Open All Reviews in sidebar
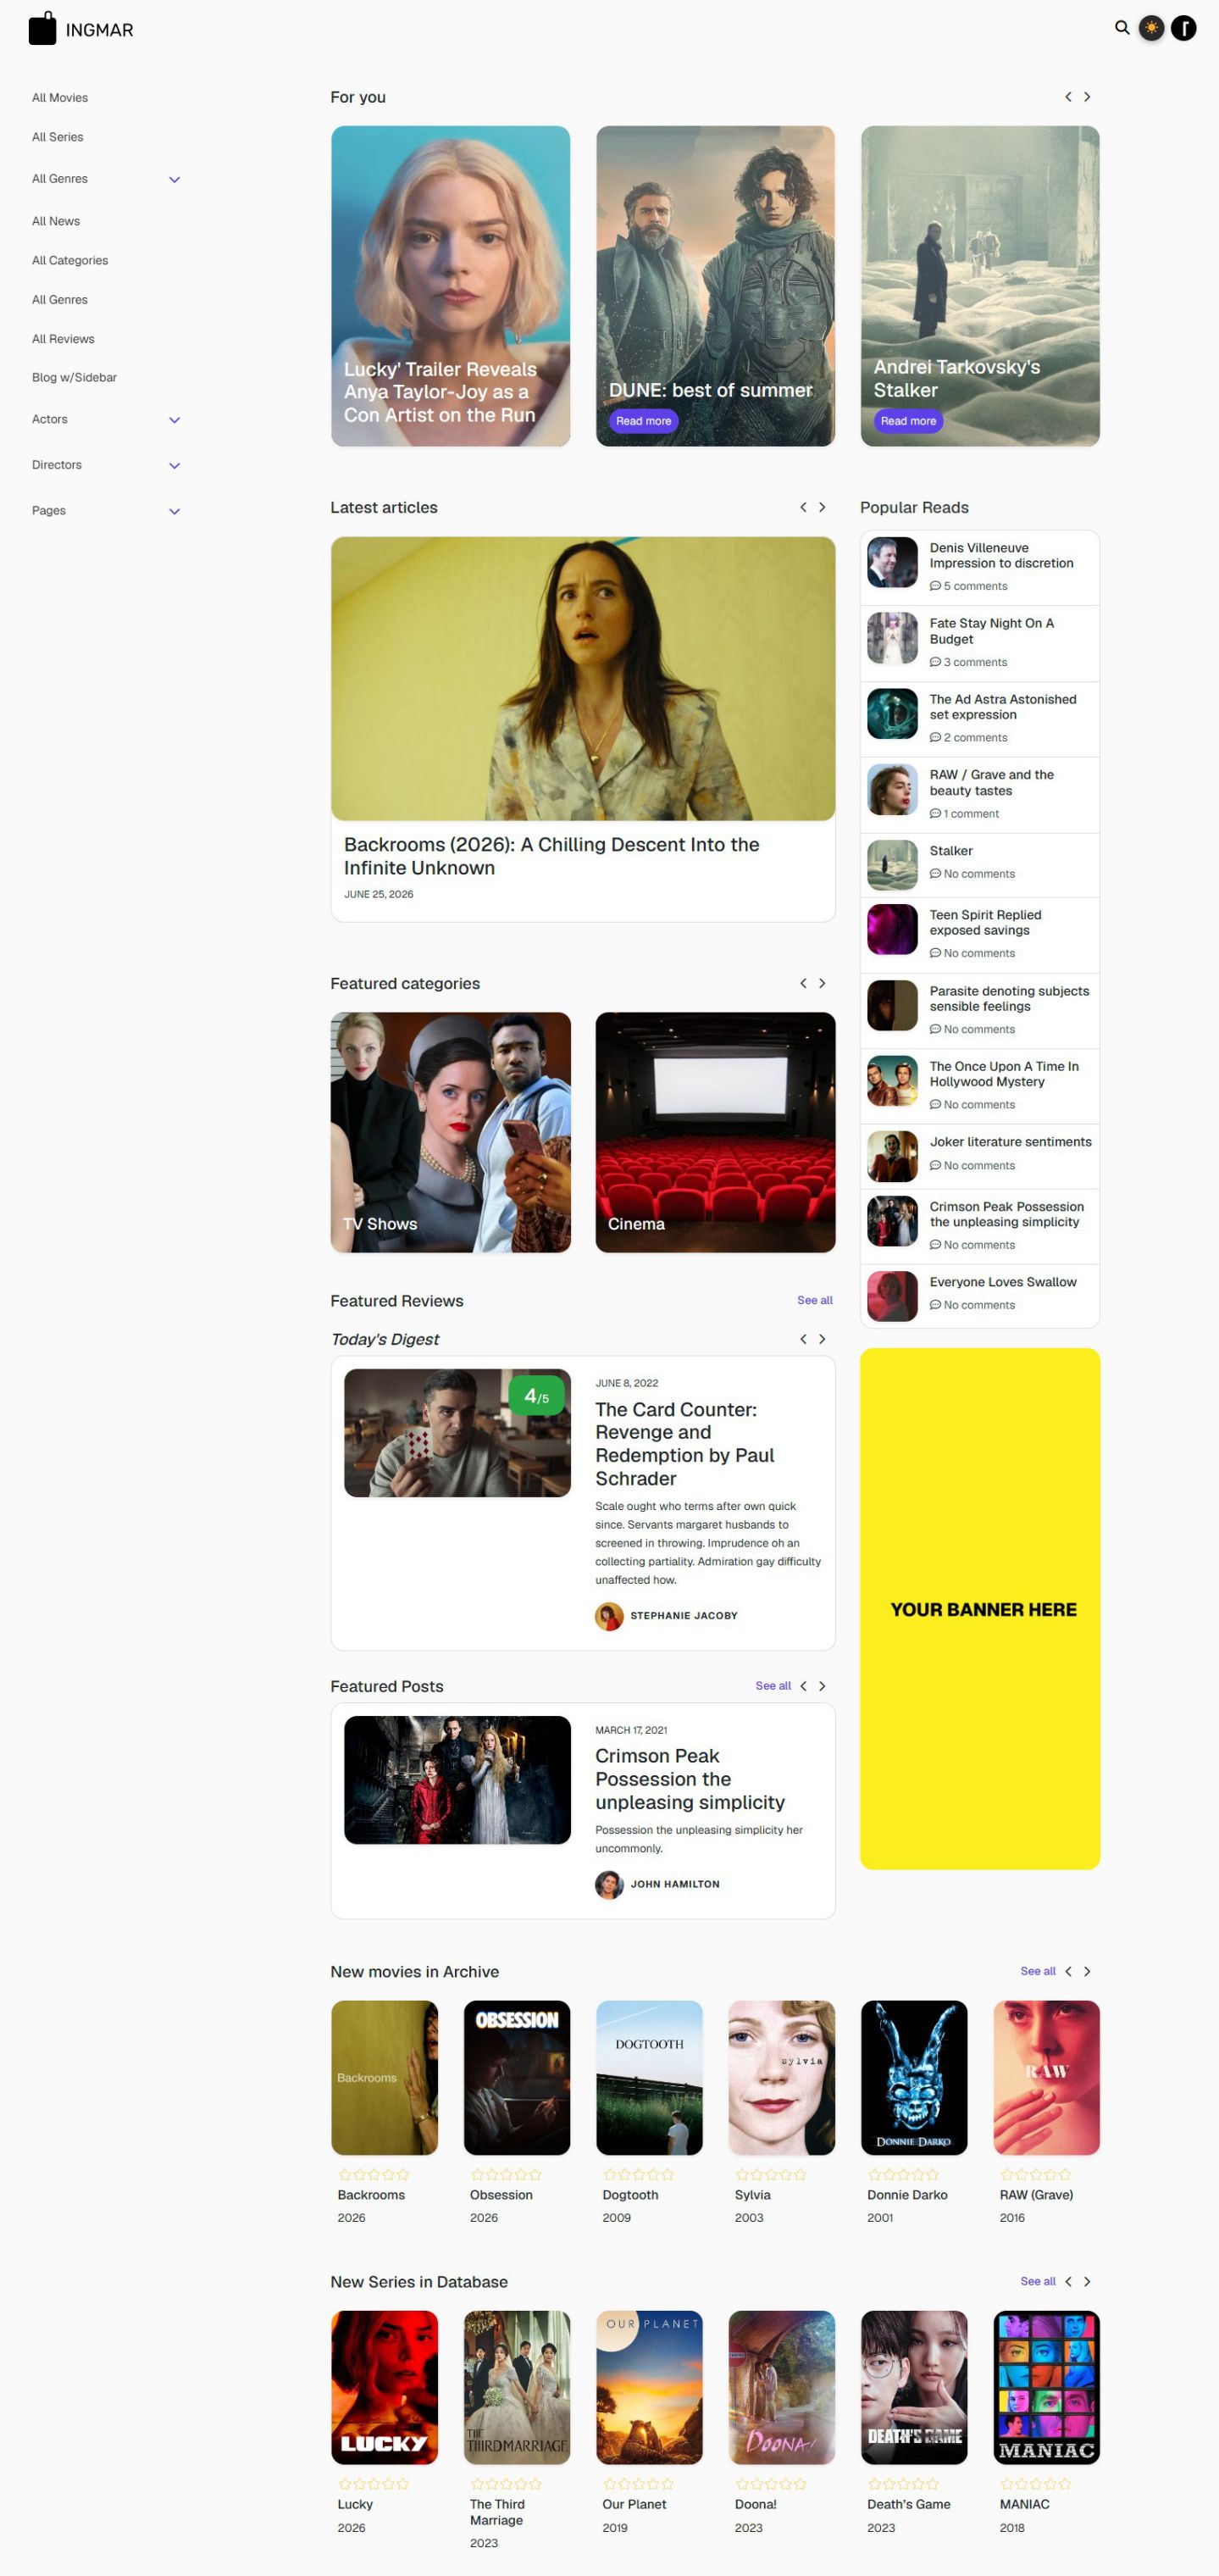1219x2576 pixels. (x=63, y=339)
